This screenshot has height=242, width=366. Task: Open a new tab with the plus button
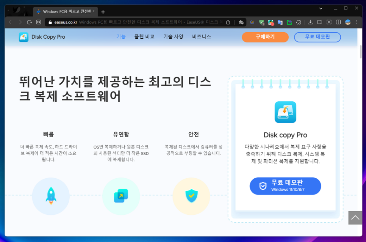pyautogui.click(x=103, y=12)
